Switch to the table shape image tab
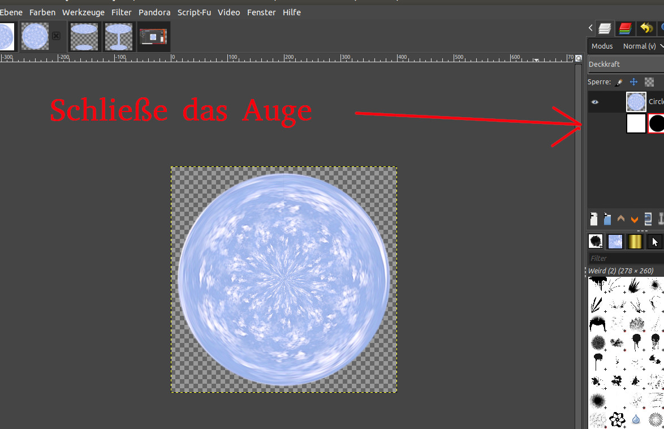The height and width of the screenshot is (429, 664). point(119,36)
